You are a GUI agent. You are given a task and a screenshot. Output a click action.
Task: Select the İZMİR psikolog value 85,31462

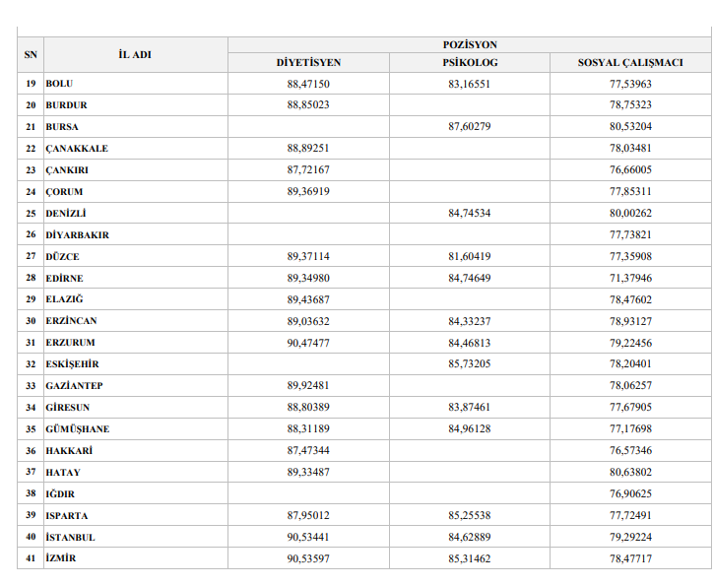(x=470, y=558)
